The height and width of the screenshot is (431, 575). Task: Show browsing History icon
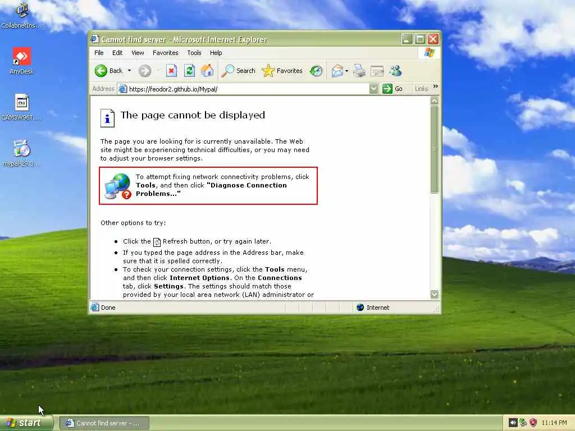316,71
